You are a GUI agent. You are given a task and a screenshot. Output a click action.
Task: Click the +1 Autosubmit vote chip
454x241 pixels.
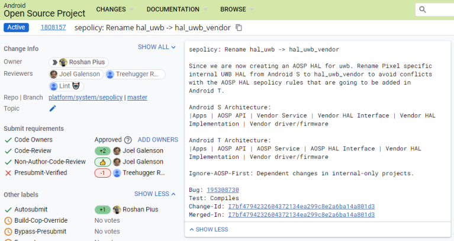click(102, 210)
